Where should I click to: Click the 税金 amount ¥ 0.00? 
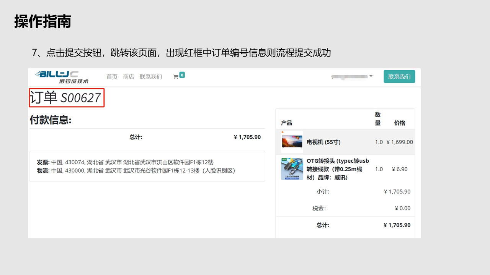coord(402,208)
